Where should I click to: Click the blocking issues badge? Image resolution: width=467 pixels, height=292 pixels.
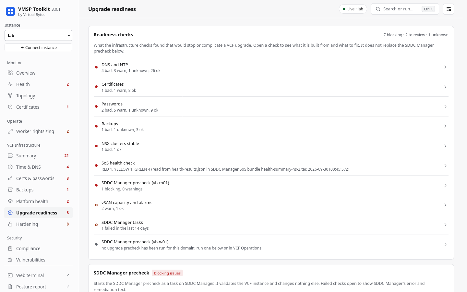click(167, 273)
